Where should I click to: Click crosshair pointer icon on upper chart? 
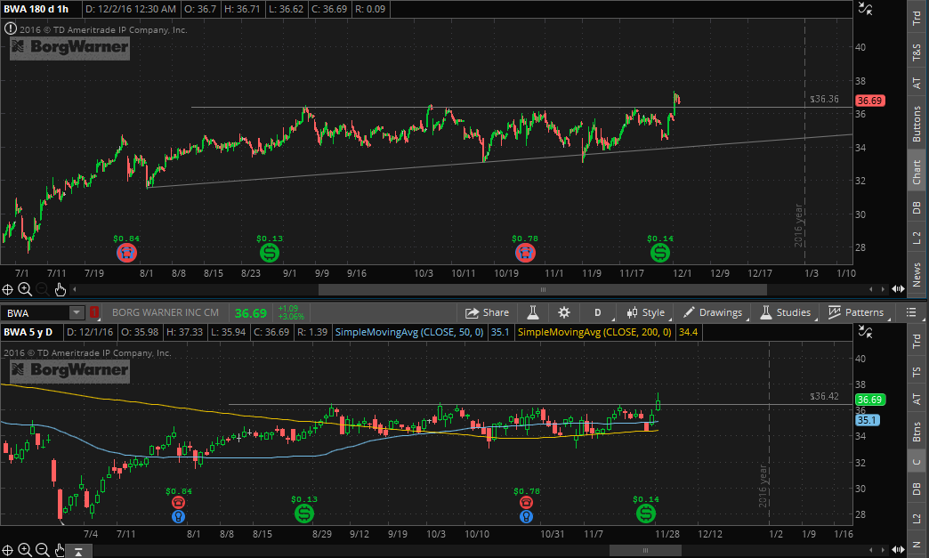point(7,288)
